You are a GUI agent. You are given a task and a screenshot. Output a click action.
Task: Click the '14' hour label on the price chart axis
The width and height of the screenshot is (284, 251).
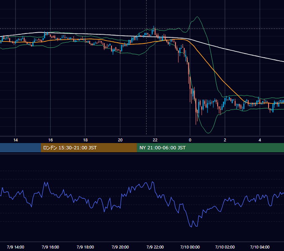coord(15,140)
